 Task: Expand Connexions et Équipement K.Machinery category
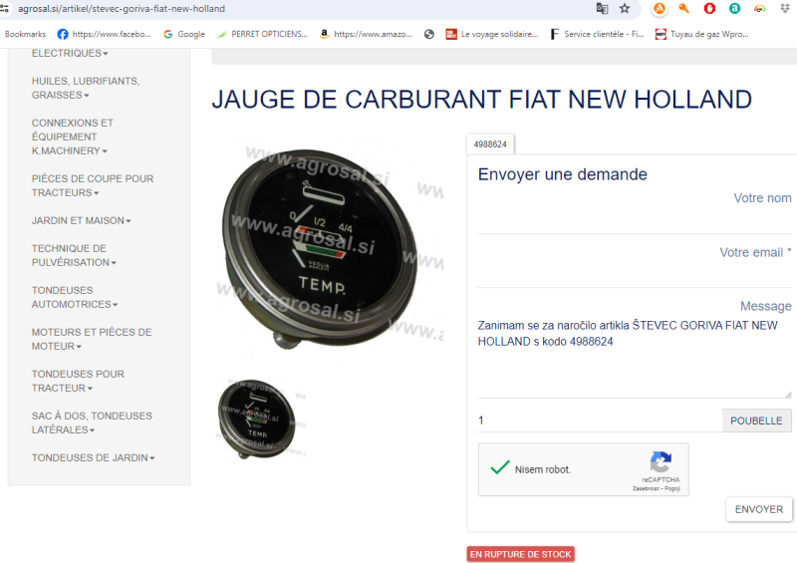pyautogui.click(x=72, y=137)
